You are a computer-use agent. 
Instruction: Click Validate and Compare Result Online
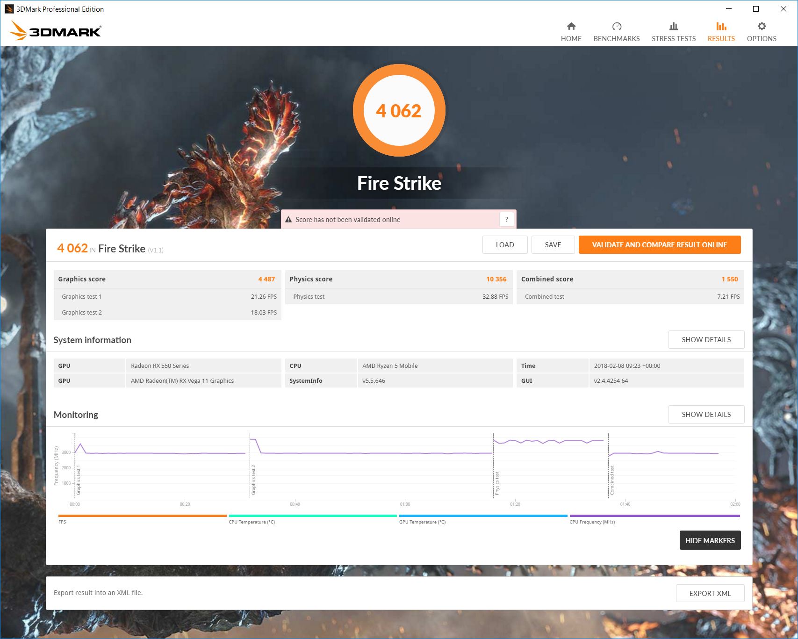[x=659, y=245]
